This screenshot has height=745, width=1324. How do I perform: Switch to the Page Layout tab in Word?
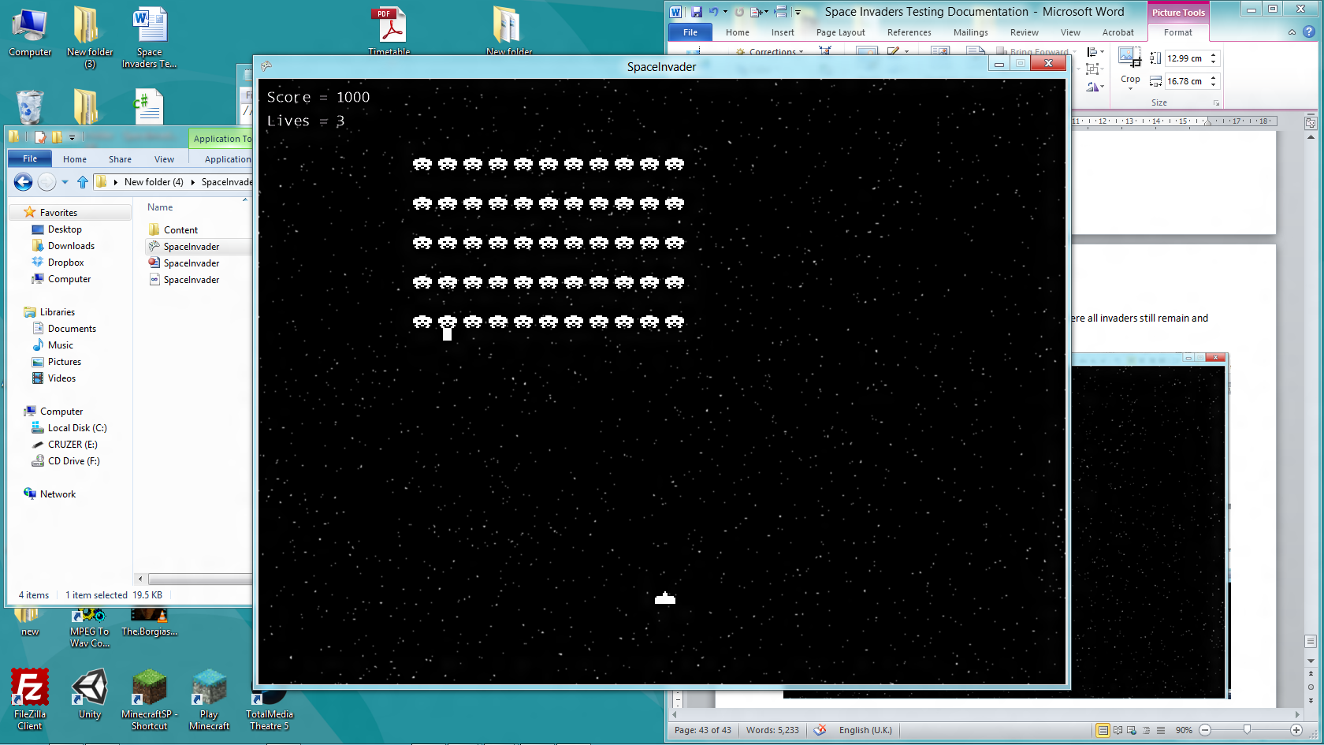point(840,32)
